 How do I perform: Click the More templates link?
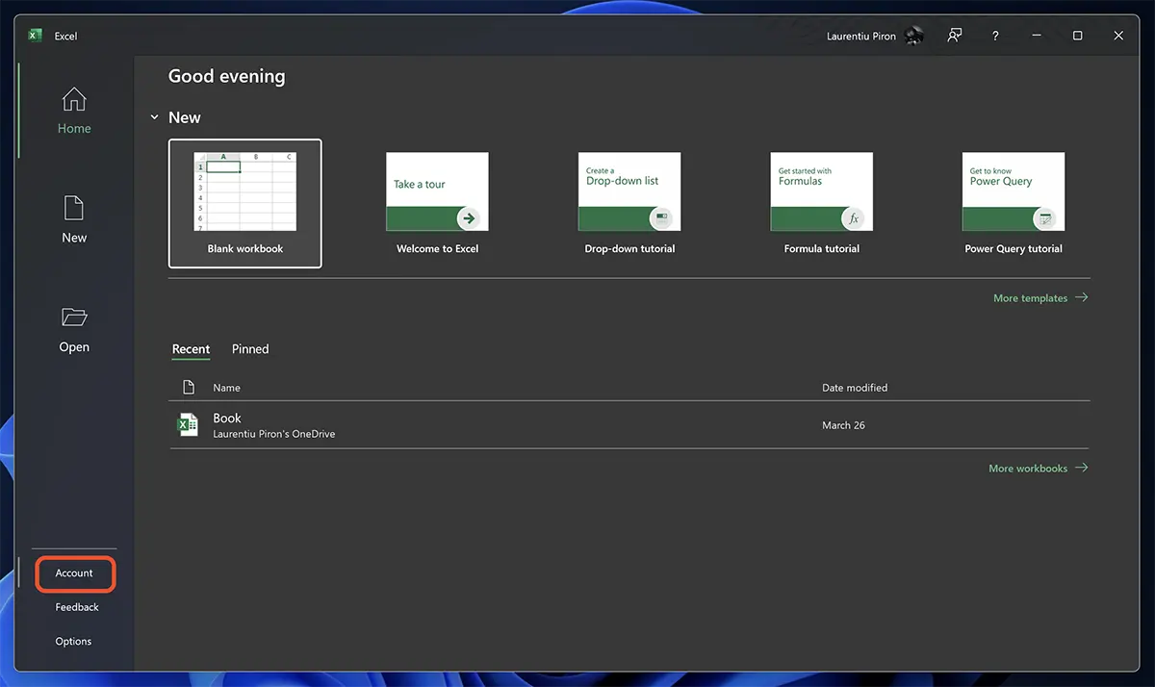point(1040,298)
